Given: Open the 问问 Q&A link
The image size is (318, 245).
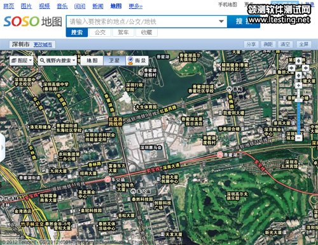Looking at the screenshot, I should pos(80,6).
